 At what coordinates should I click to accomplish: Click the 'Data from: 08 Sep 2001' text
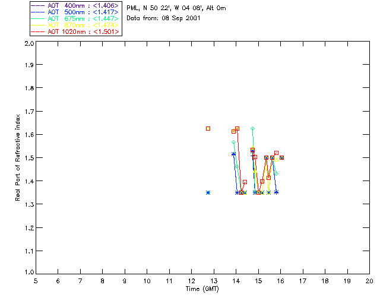click(163, 18)
